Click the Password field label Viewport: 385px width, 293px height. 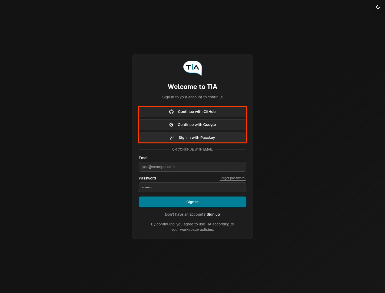147,178
